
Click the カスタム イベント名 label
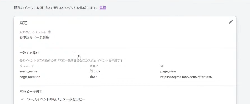point(33,32)
